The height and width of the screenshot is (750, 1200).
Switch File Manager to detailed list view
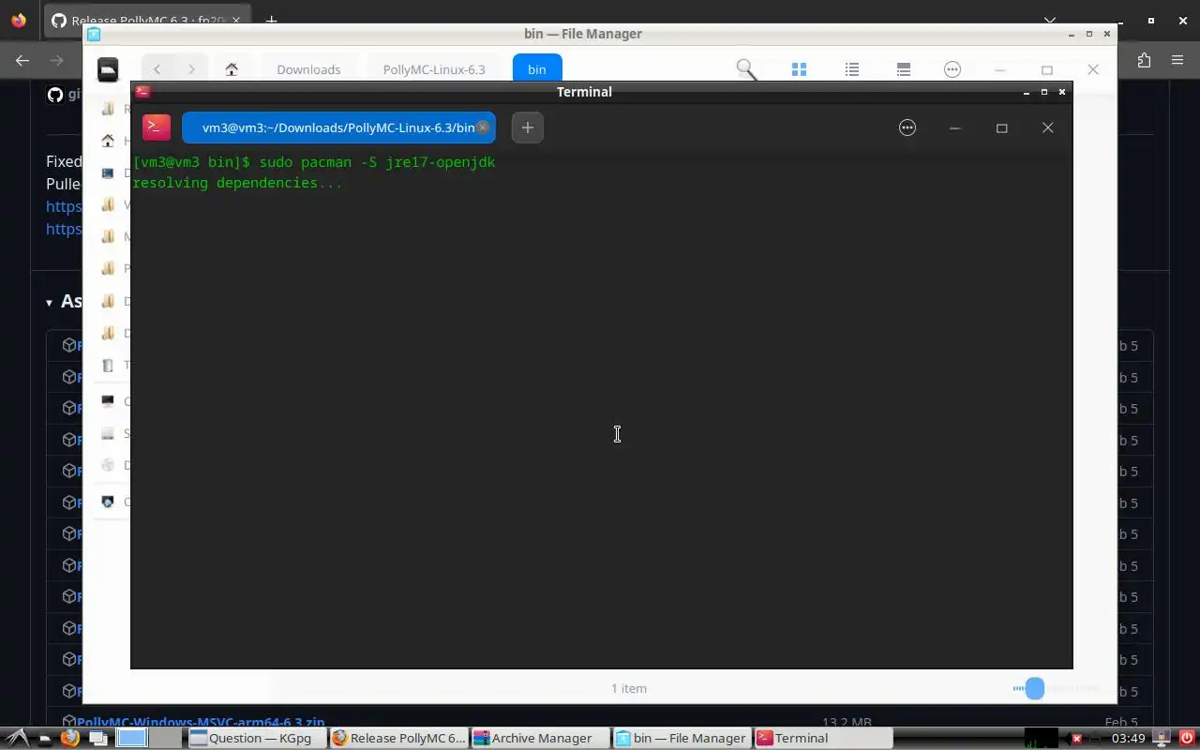click(851, 69)
